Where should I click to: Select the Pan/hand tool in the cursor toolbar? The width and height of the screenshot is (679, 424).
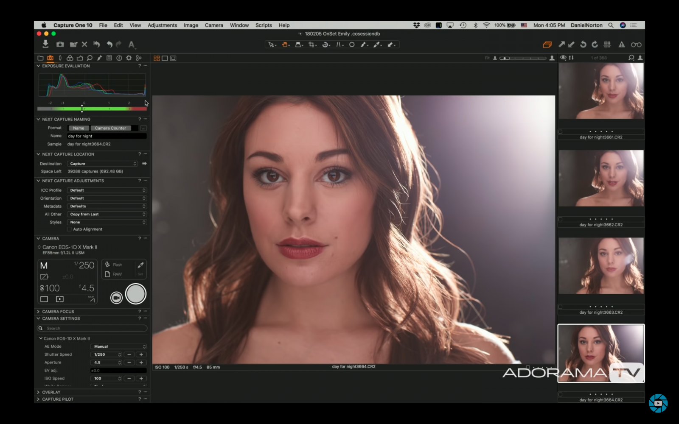[x=285, y=44]
